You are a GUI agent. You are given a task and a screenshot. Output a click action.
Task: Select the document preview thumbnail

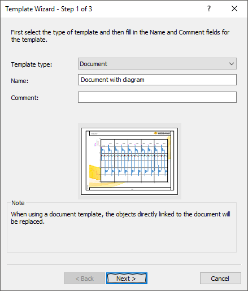[x=129, y=161]
